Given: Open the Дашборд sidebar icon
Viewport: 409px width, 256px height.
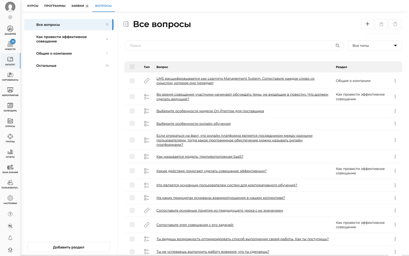Looking at the screenshot, I should (10, 30).
